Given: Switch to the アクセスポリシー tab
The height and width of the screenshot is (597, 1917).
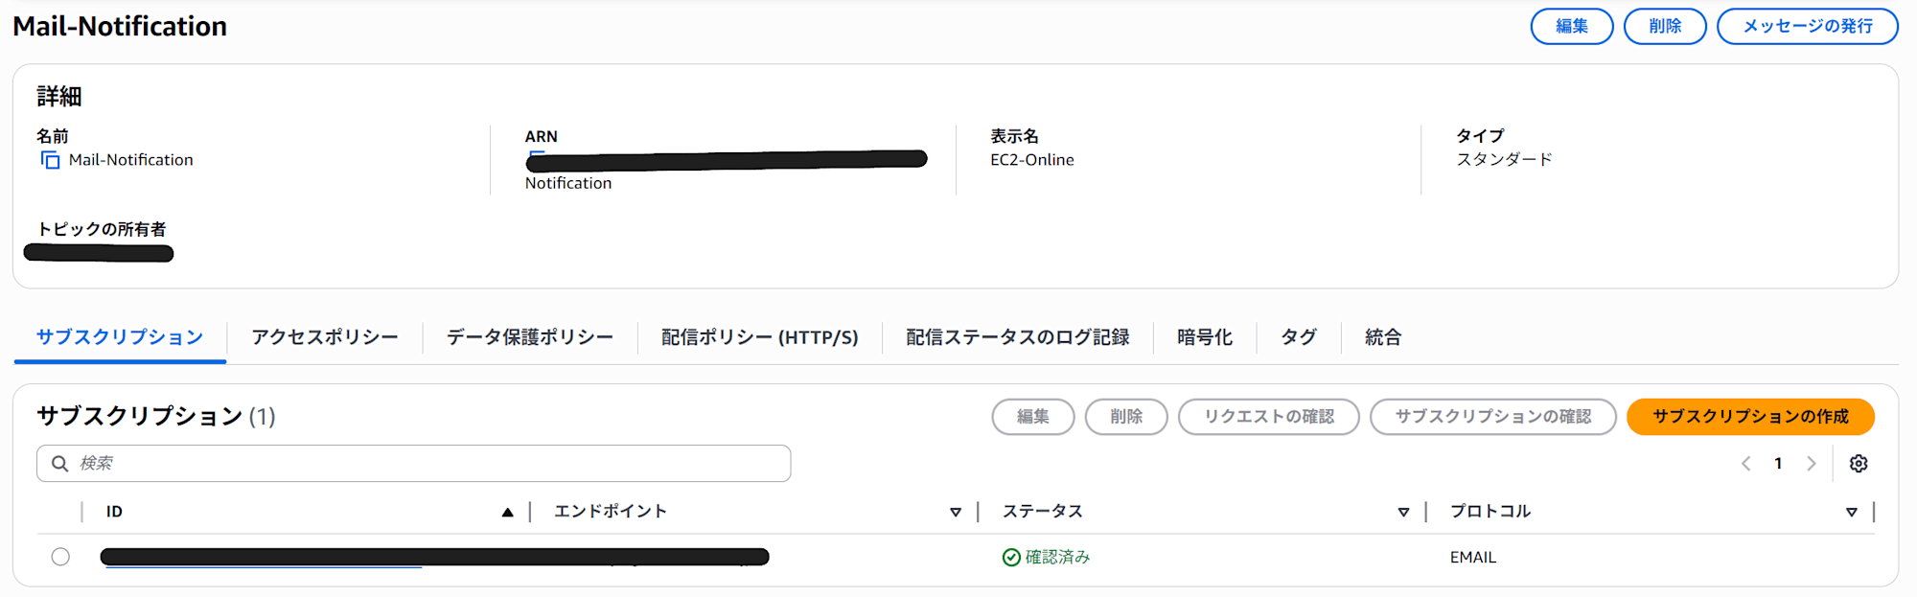Looking at the screenshot, I should click(x=324, y=337).
